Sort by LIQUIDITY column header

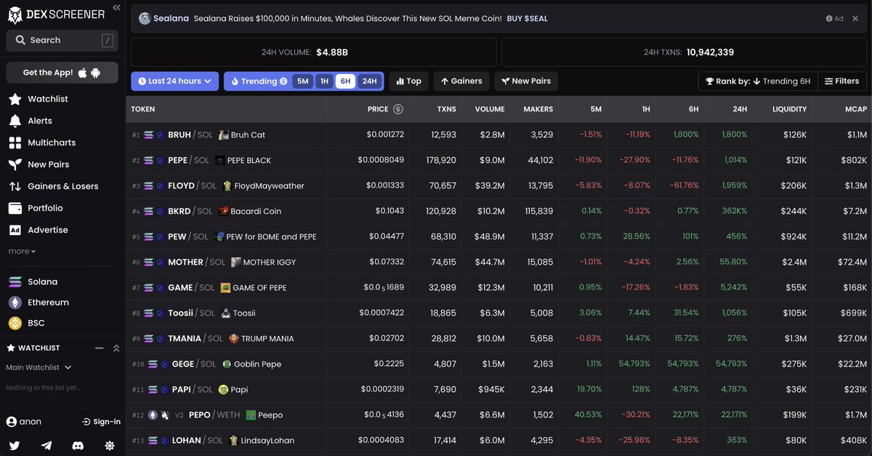(789, 109)
